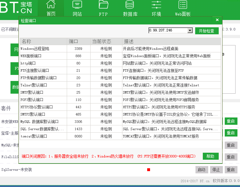240x187 pixels.
Task: Click 未检测 status in port 80 row
Action: pos(106,63)
